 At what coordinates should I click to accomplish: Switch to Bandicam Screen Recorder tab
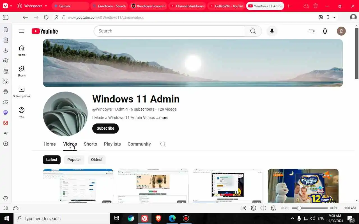148,6
